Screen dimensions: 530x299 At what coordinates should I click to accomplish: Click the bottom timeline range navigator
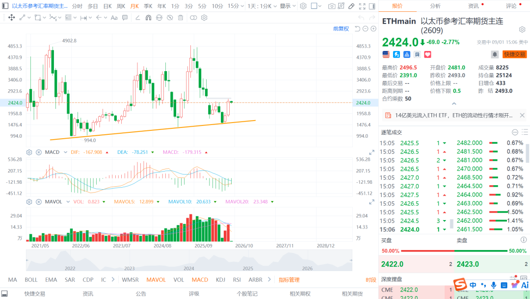pyautogui.click(x=189, y=261)
